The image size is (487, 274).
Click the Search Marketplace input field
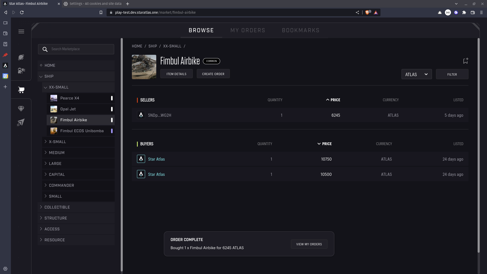click(76, 49)
